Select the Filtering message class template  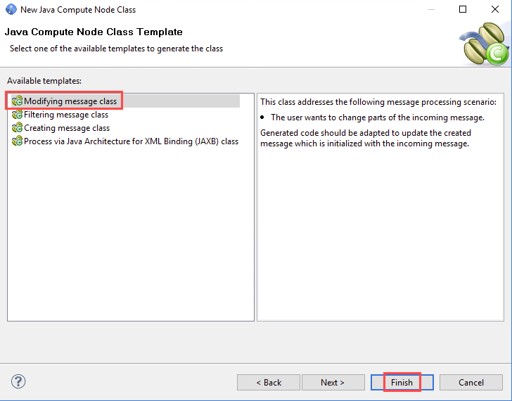point(66,115)
